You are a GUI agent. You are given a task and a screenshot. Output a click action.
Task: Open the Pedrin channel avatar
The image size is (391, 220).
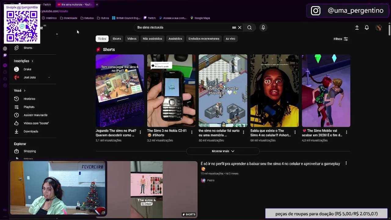(x=203, y=181)
